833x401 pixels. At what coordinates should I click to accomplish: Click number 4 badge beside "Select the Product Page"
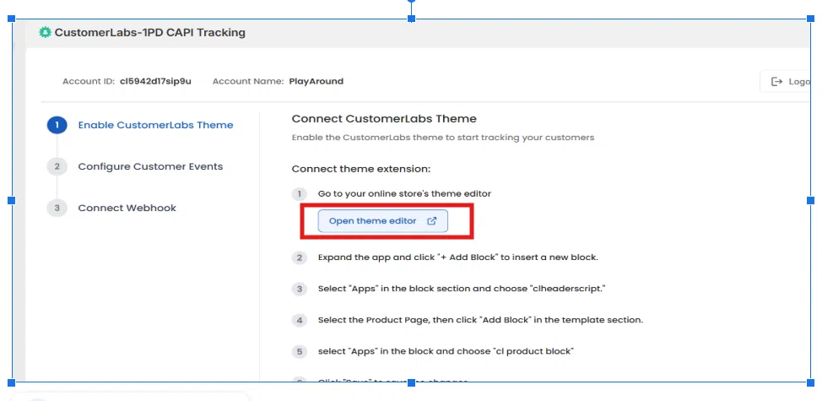[299, 320]
